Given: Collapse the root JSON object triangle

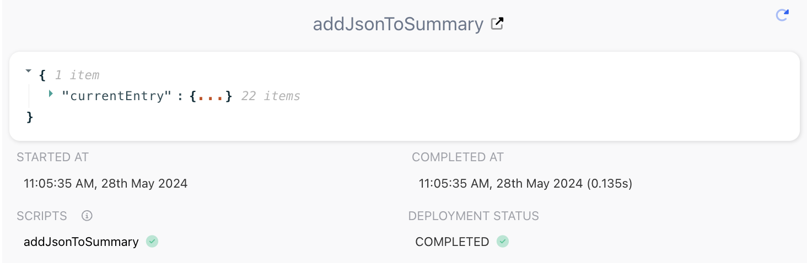Looking at the screenshot, I should [x=29, y=72].
